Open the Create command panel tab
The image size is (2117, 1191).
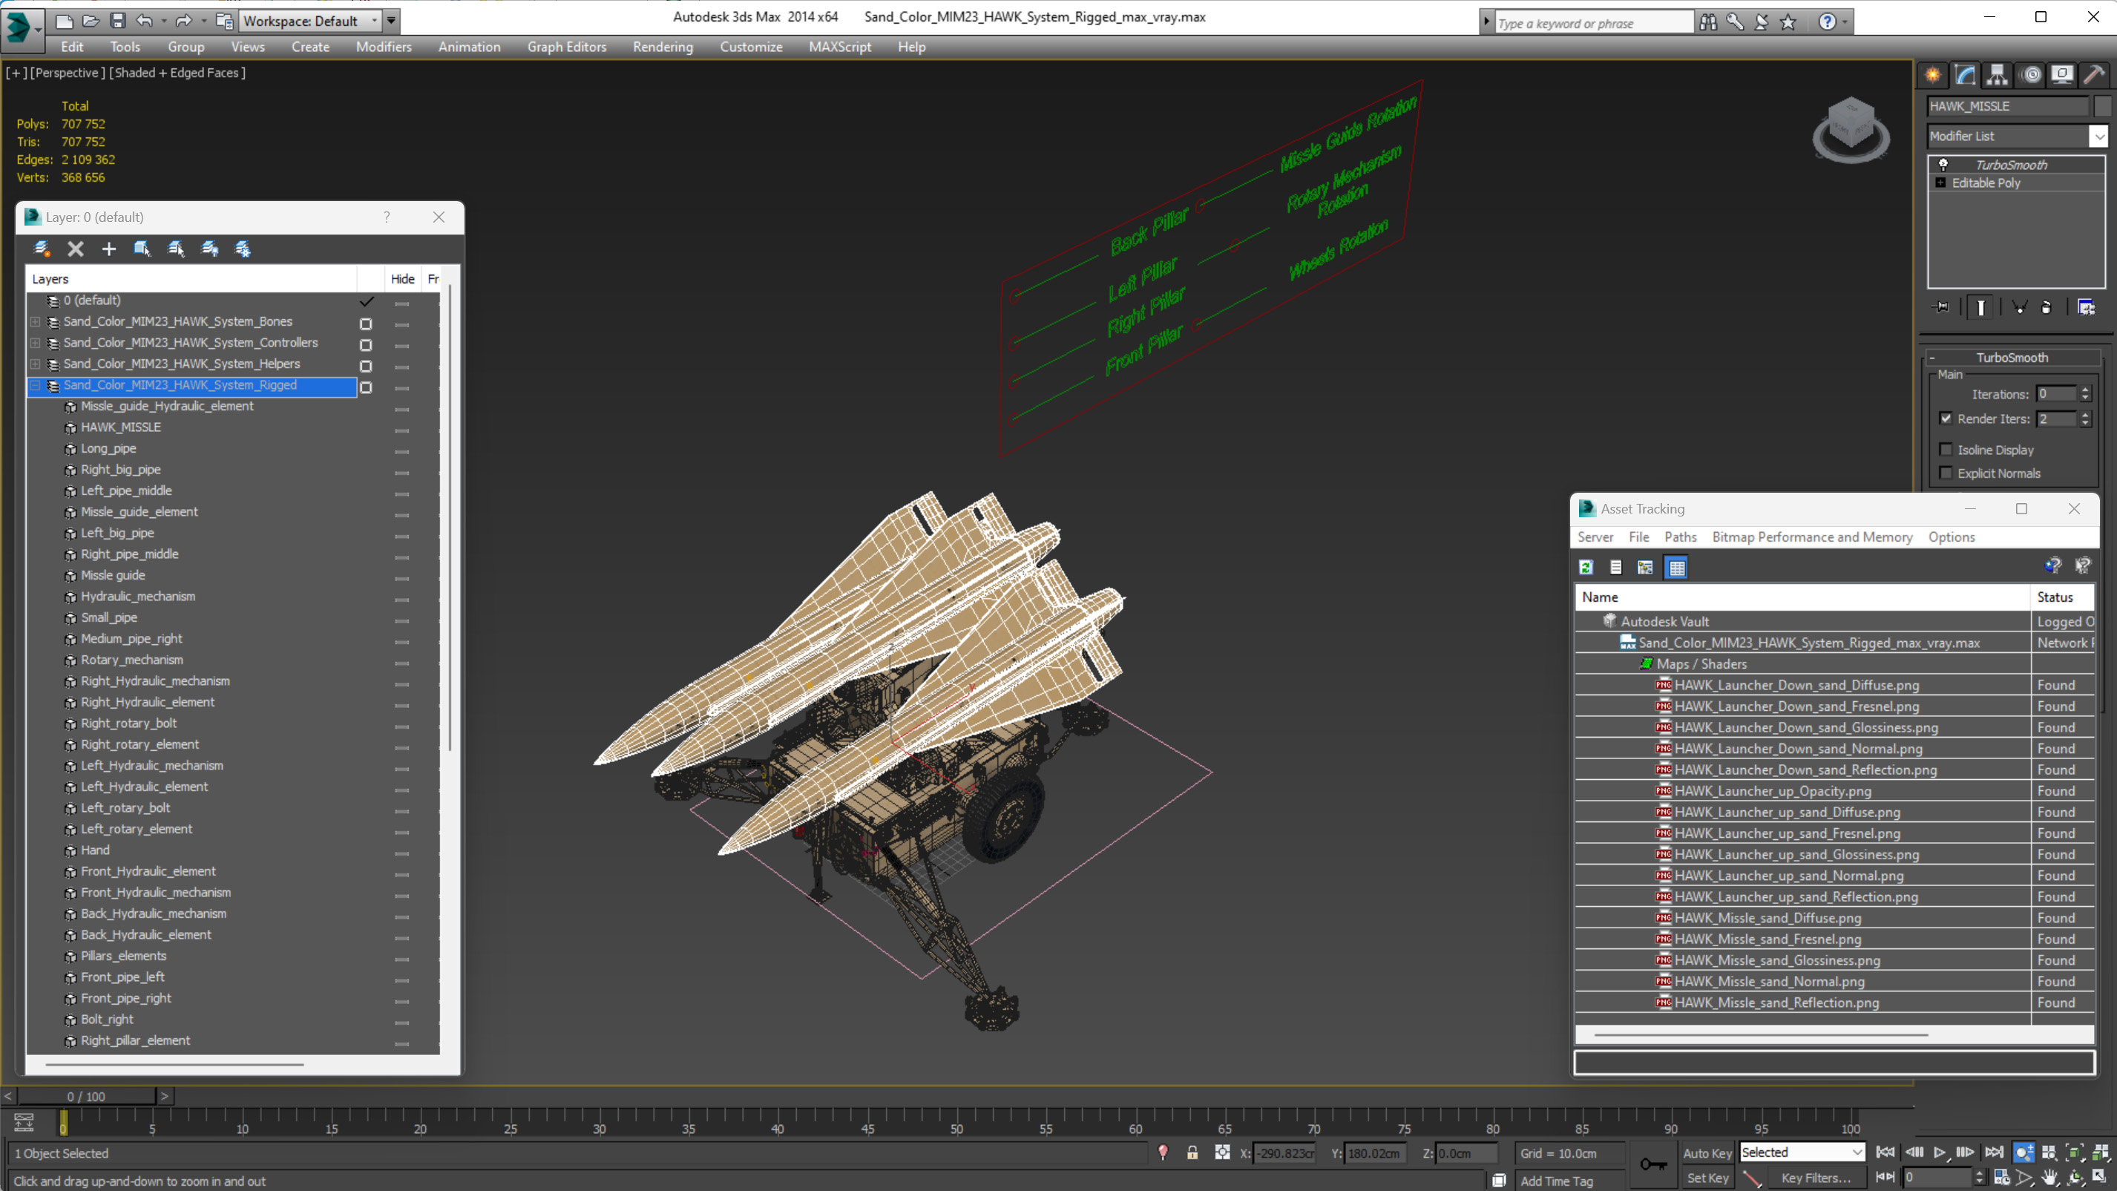(x=1933, y=75)
